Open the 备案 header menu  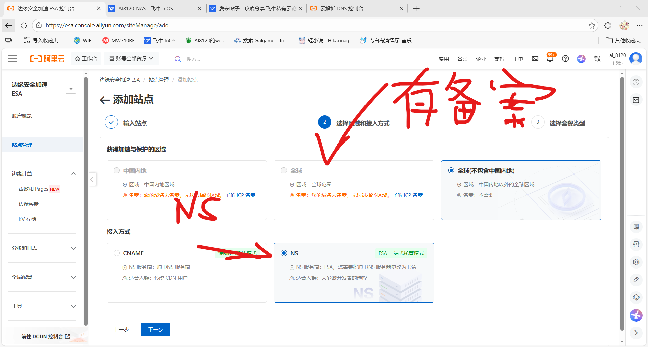click(462, 59)
